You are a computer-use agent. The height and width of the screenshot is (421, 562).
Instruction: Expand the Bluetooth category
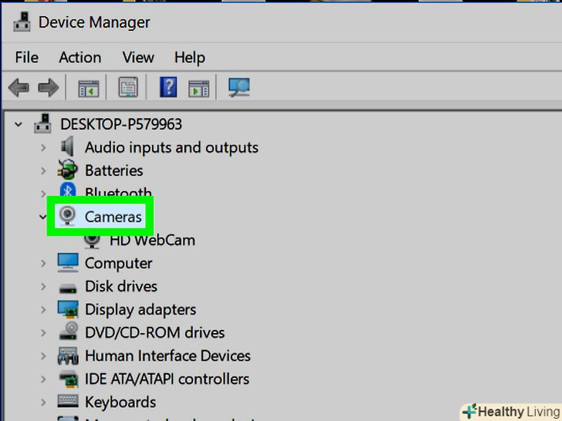[43, 194]
